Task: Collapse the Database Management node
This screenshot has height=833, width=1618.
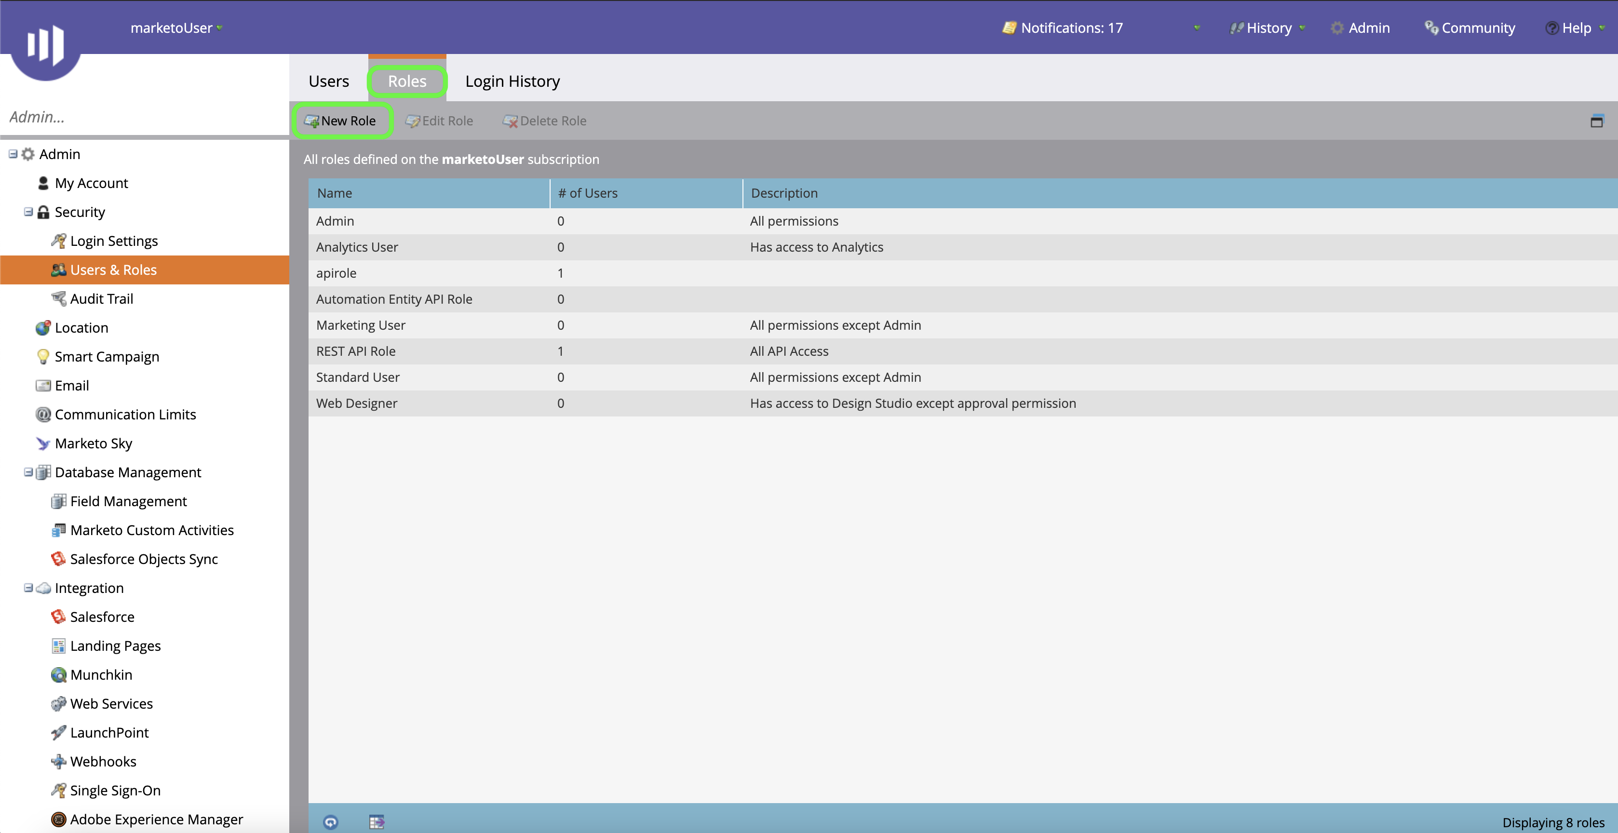Action: click(28, 472)
